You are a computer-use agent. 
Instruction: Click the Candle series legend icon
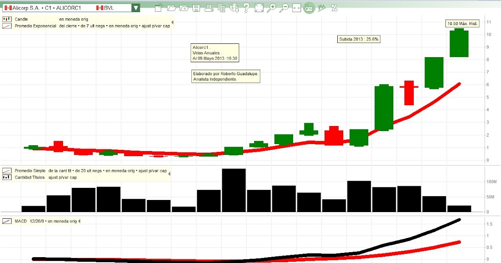pyautogui.click(x=7, y=19)
